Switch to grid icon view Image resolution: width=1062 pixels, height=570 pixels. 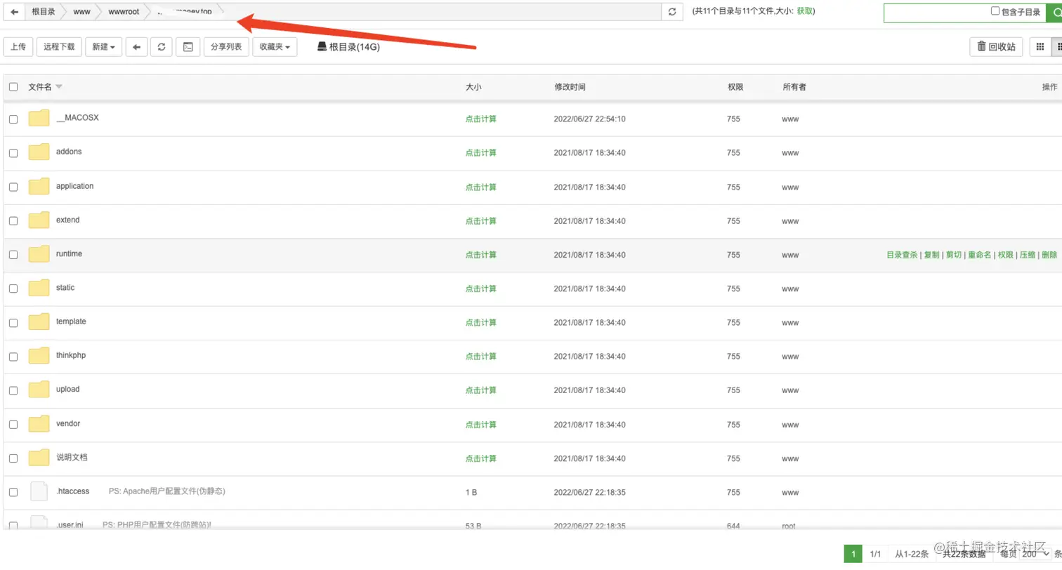click(x=1040, y=47)
